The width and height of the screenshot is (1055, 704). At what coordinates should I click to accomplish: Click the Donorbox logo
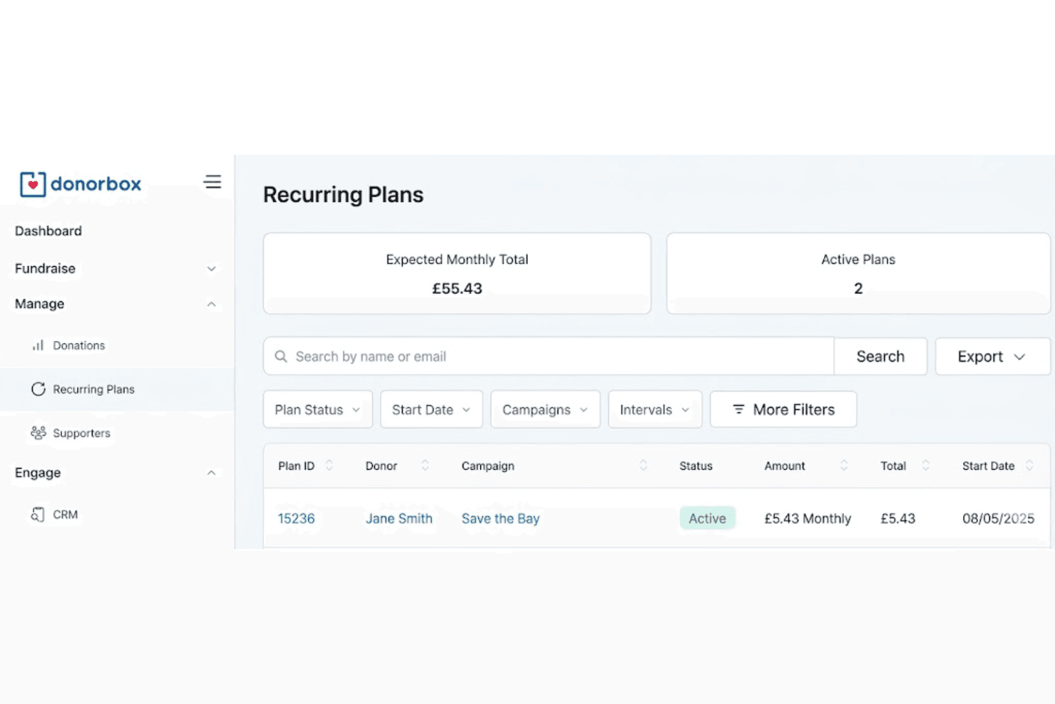(x=81, y=184)
